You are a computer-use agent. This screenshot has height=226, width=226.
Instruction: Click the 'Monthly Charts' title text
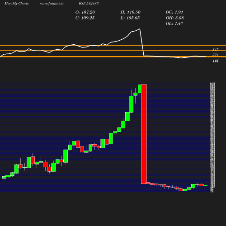coord(16,3)
